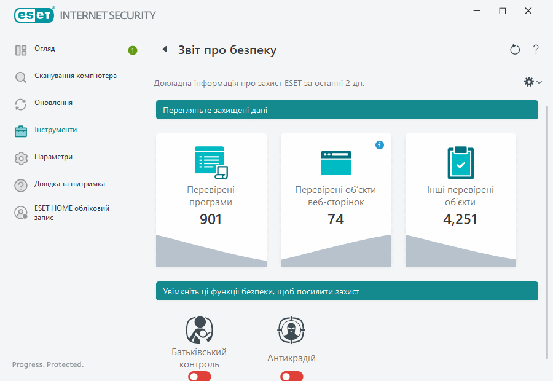Click the Параметри gear icon in sidebar
Screen dimensions: 553x381
(20, 157)
